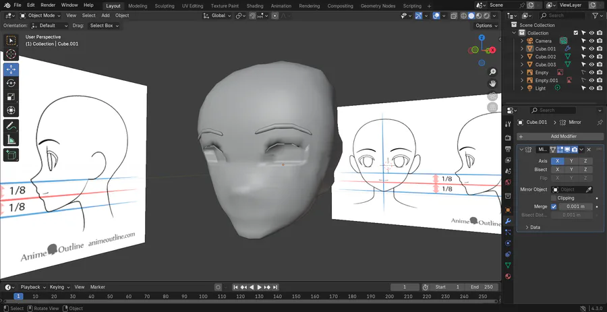Activate the Scale tool
Viewport: 607px width, 312px height.
[11, 96]
